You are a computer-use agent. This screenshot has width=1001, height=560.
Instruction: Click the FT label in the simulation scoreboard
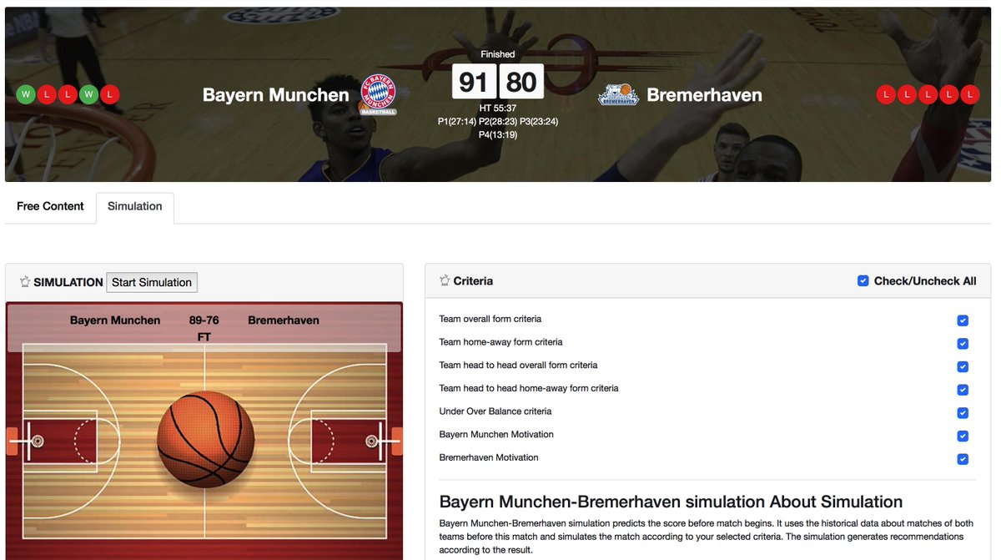tap(204, 337)
